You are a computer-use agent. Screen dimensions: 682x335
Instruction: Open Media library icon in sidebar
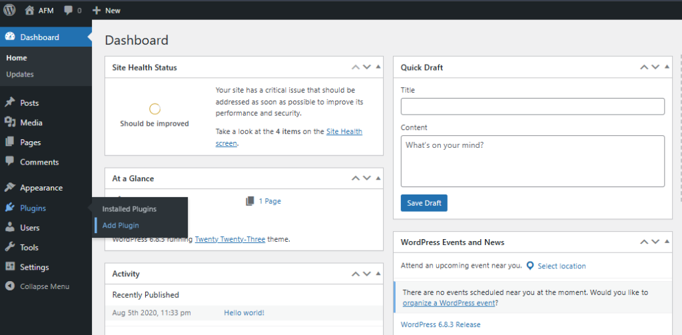pyautogui.click(x=10, y=123)
